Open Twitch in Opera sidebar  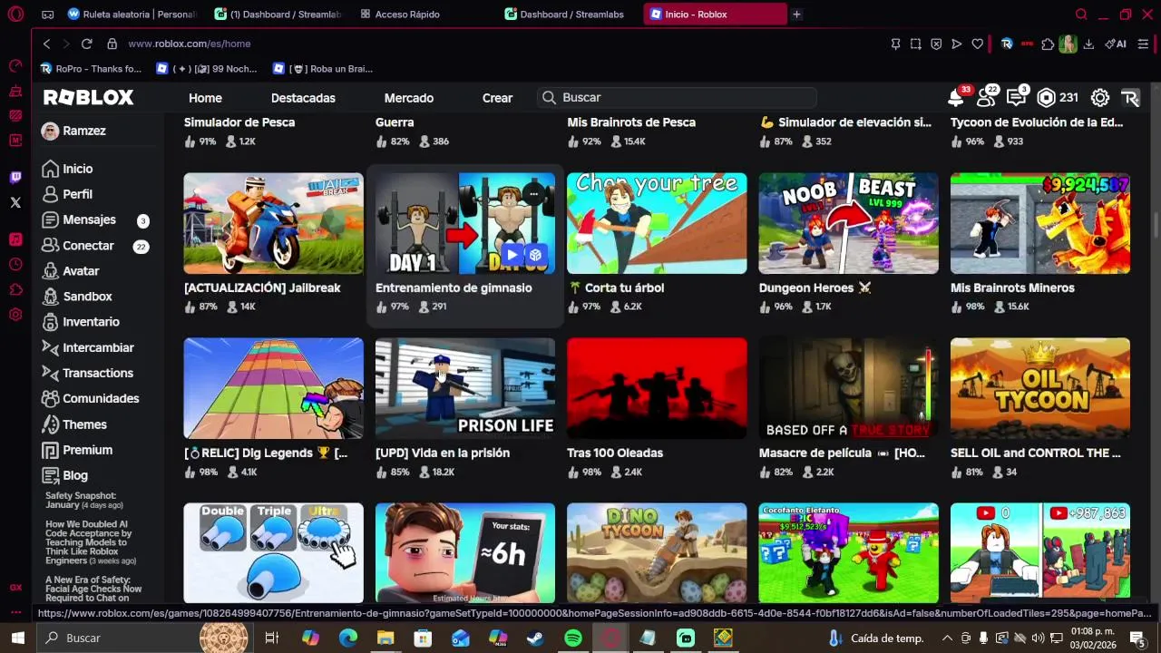pos(15,178)
